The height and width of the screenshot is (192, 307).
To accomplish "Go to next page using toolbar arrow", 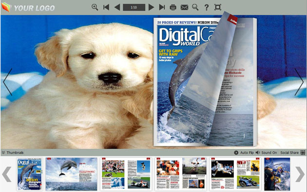I will tap(151, 7).
